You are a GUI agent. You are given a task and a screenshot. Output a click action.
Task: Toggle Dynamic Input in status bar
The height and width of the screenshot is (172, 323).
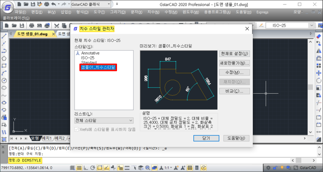[120, 168]
